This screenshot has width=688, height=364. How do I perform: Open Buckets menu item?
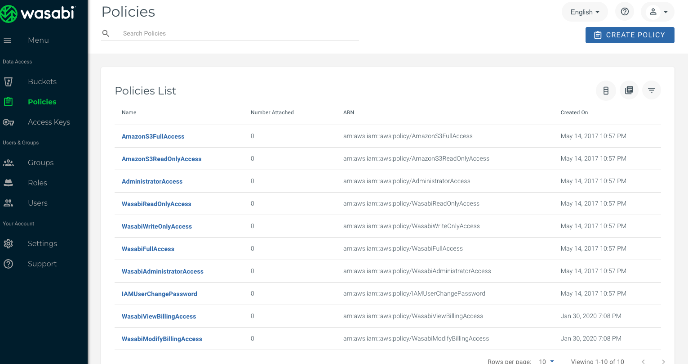[42, 81]
